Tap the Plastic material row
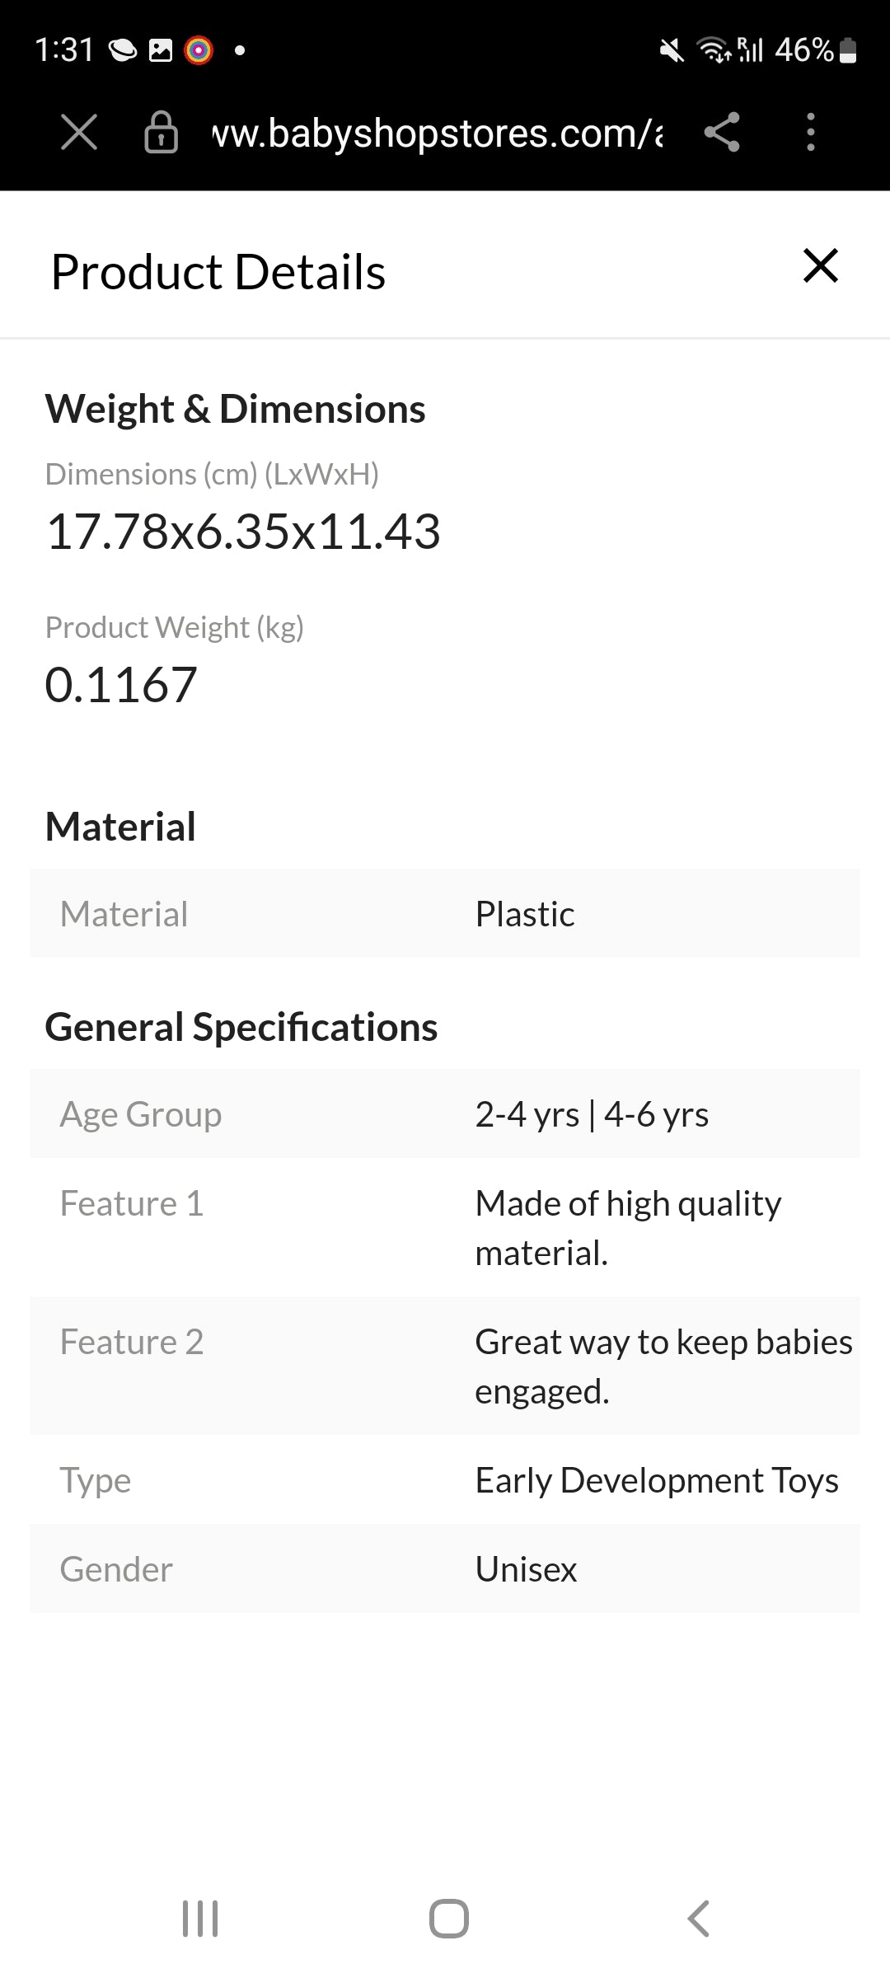 click(x=445, y=914)
